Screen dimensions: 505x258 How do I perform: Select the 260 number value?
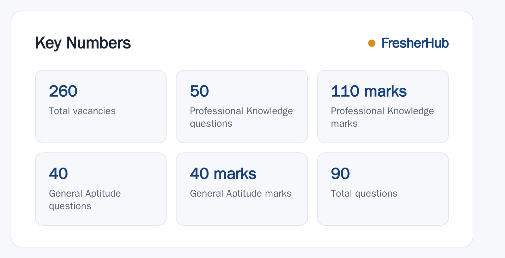[63, 91]
